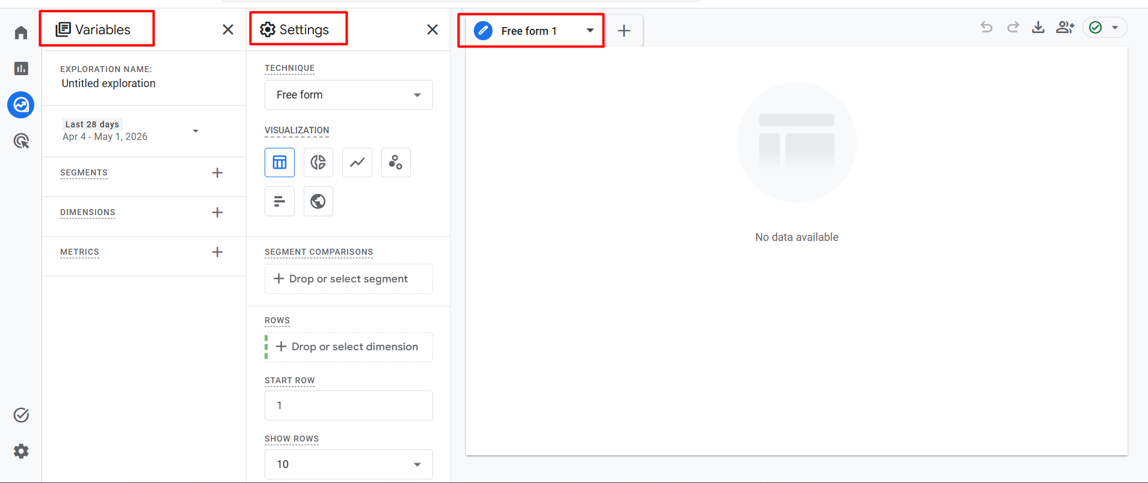Click Drop or select dimension
This screenshot has height=483, width=1148.
349,347
